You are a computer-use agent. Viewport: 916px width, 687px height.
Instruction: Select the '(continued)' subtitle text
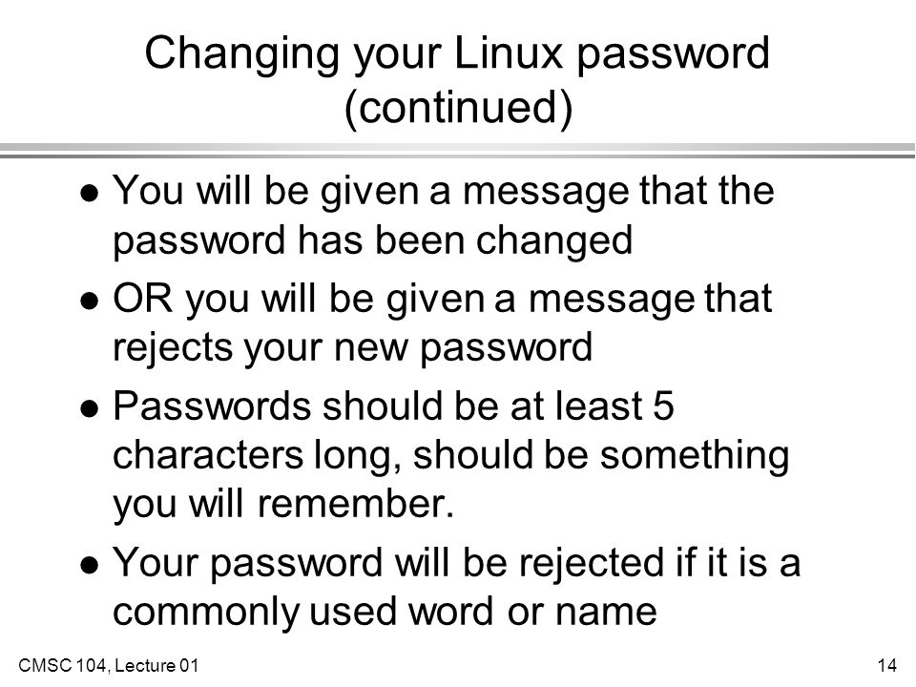point(459,108)
